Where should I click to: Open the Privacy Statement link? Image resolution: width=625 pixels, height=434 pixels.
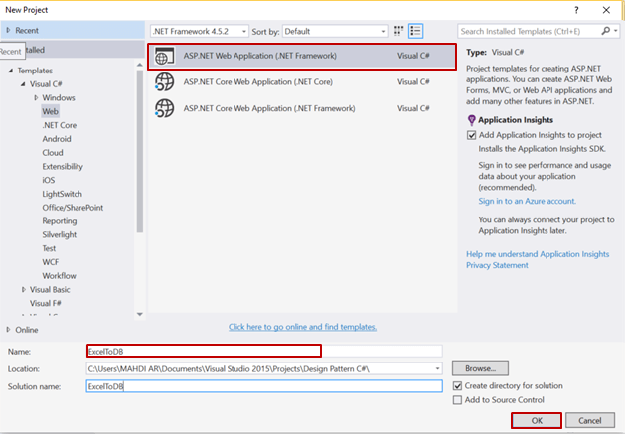(497, 265)
